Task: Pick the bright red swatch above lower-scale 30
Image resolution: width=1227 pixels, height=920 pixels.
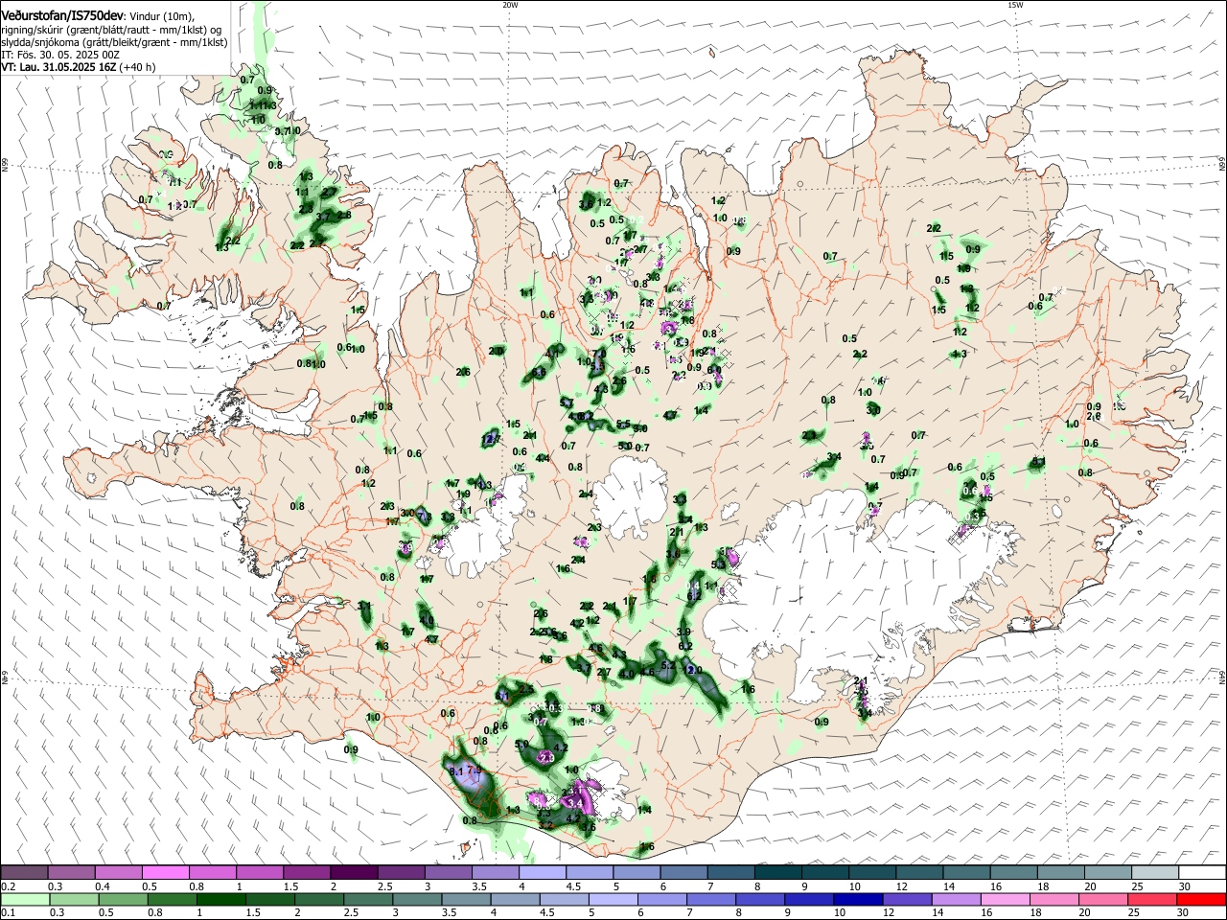Action: 1200,899
